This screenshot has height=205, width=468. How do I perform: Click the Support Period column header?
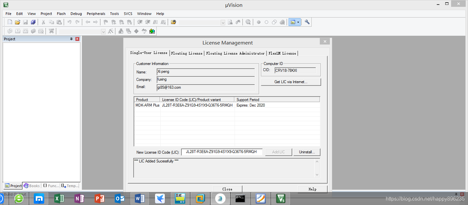[277, 99]
